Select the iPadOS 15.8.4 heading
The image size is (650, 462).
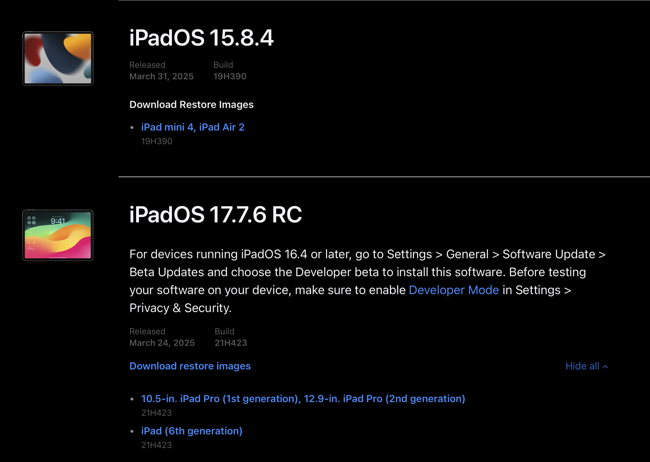click(201, 38)
